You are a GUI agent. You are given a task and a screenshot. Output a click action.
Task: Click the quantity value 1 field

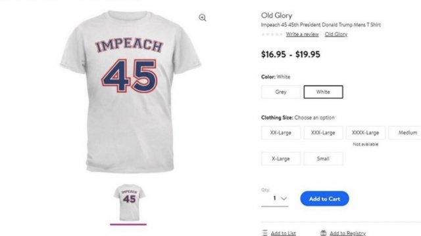[275, 199]
